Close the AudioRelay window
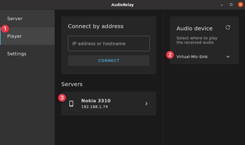Screen dimensions: 245x145 point(241,5)
